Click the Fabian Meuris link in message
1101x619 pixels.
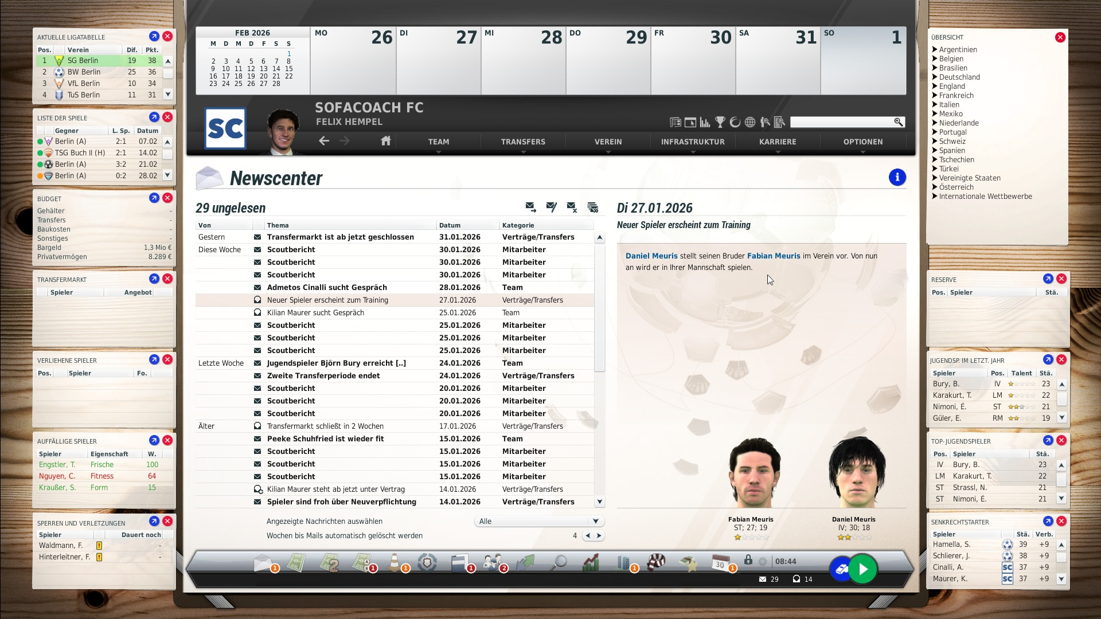pyautogui.click(x=774, y=256)
